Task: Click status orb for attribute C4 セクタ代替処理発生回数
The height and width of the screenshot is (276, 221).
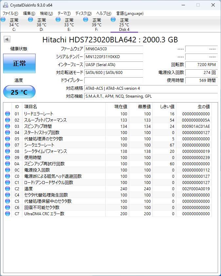Action: point(8,195)
